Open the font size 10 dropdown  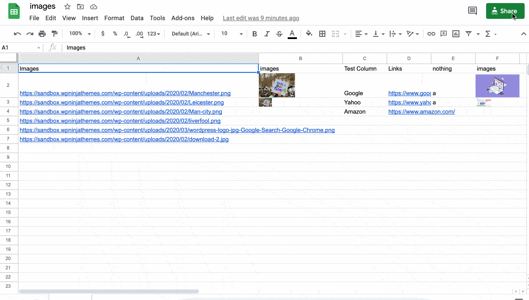point(232,34)
